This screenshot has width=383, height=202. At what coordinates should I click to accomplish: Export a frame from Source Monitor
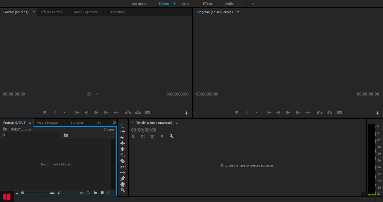[148, 113]
